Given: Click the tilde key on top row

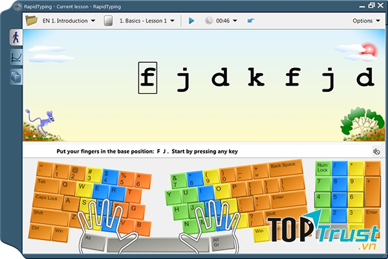Looking at the screenshot, I should pyautogui.click(x=45, y=169).
